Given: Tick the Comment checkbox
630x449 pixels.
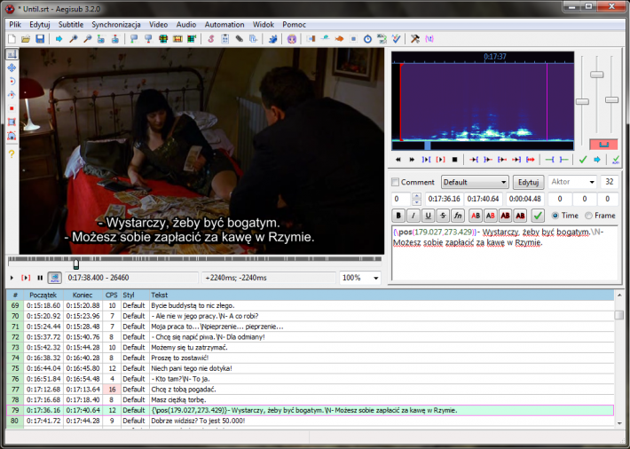Looking at the screenshot, I should (x=396, y=182).
